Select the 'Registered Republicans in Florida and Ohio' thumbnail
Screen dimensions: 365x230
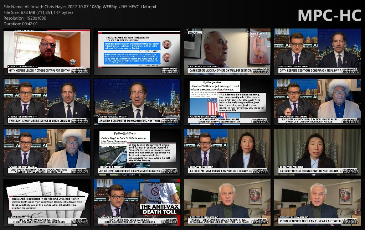tap(47, 202)
